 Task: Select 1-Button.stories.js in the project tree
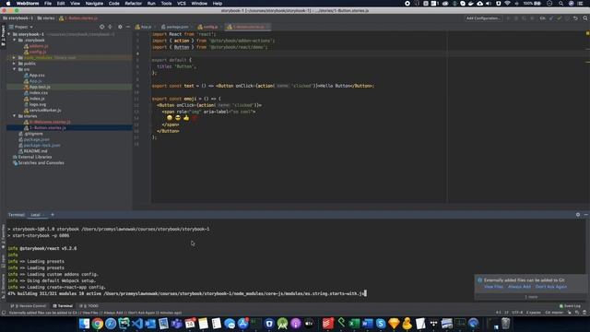pyautogui.click(x=47, y=128)
